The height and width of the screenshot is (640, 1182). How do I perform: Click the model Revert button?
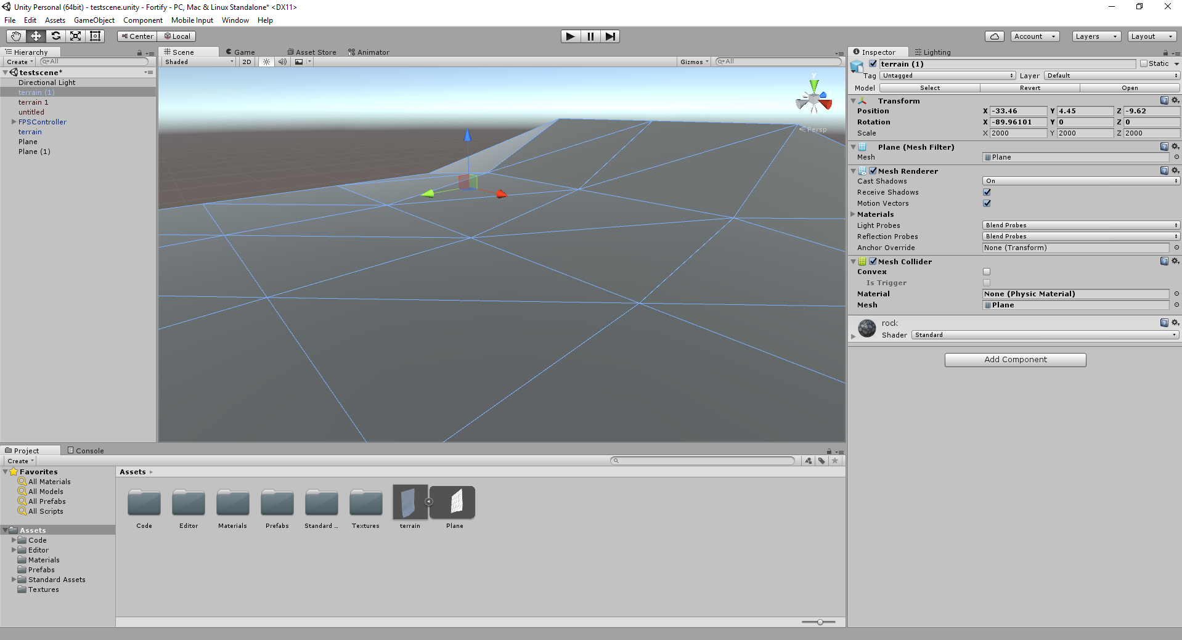click(1030, 88)
